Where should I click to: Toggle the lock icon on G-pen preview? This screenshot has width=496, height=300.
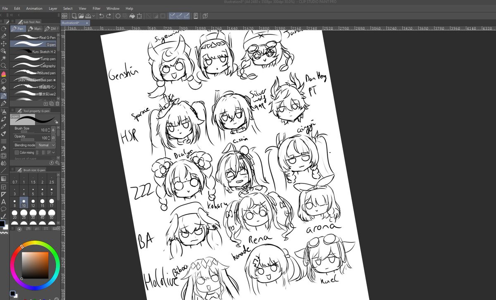(56, 121)
